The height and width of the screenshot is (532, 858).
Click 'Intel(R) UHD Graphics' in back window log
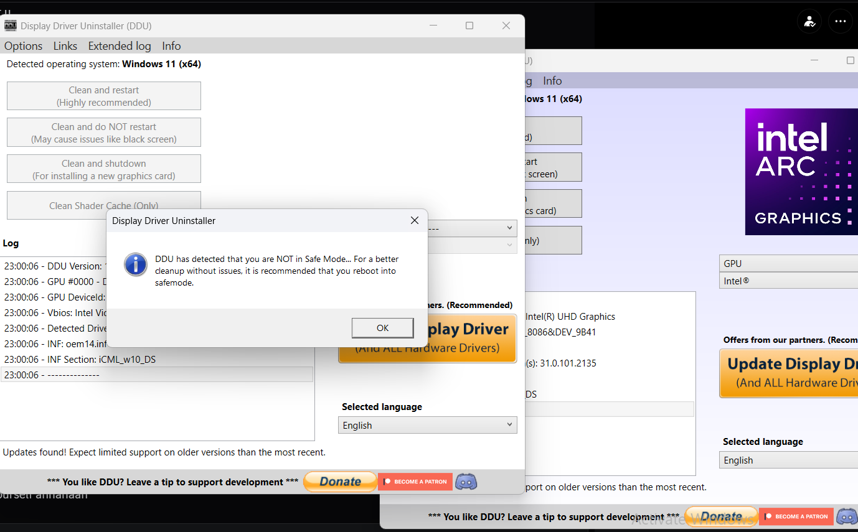pos(570,317)
